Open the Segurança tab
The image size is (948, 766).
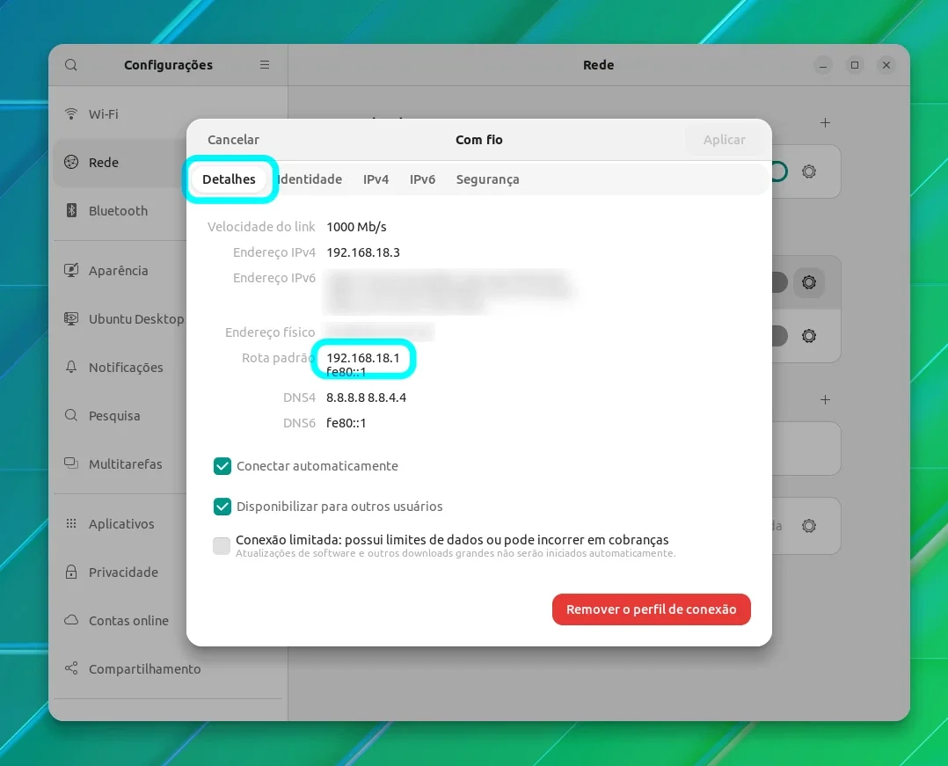tap(488, 179)
